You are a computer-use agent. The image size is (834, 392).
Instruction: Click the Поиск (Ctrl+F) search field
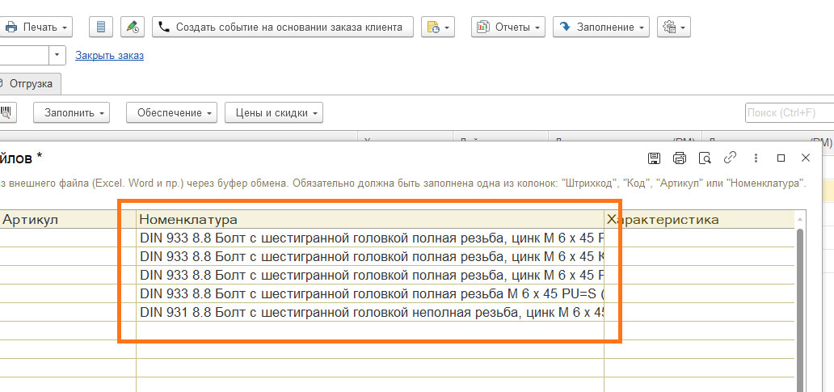788,112
